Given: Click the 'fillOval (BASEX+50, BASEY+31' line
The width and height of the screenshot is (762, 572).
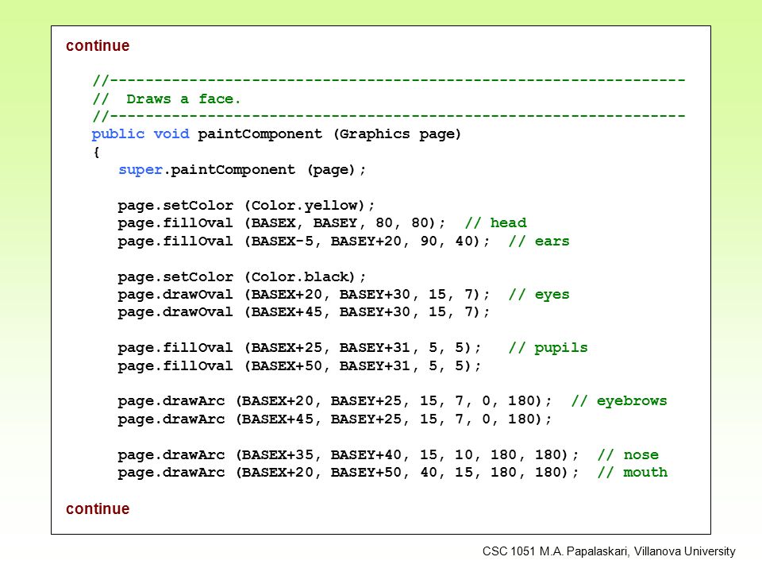Looking at the screenshot, I should 299,366.
